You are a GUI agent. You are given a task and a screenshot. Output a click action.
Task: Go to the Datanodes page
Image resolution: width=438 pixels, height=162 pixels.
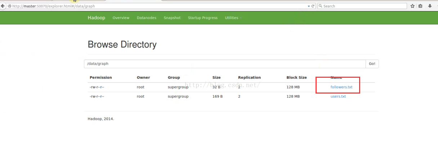pos(147,18)
